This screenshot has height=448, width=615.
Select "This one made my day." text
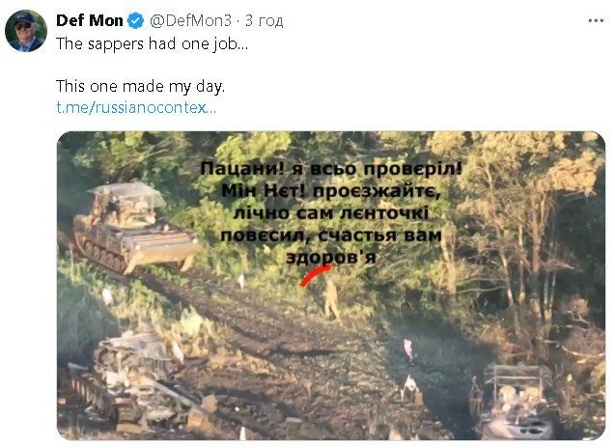tap(140, 86)
